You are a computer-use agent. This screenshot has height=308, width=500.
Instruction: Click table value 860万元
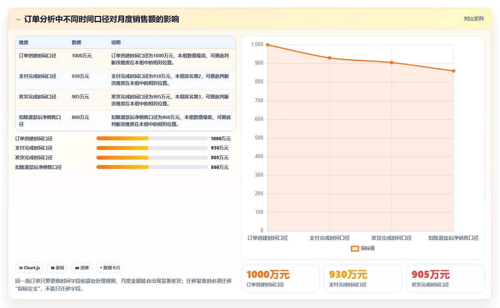[x=80, y=117]
